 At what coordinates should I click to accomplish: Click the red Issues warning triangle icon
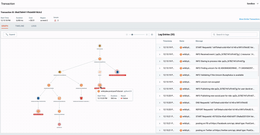click(x=55, y=20)
